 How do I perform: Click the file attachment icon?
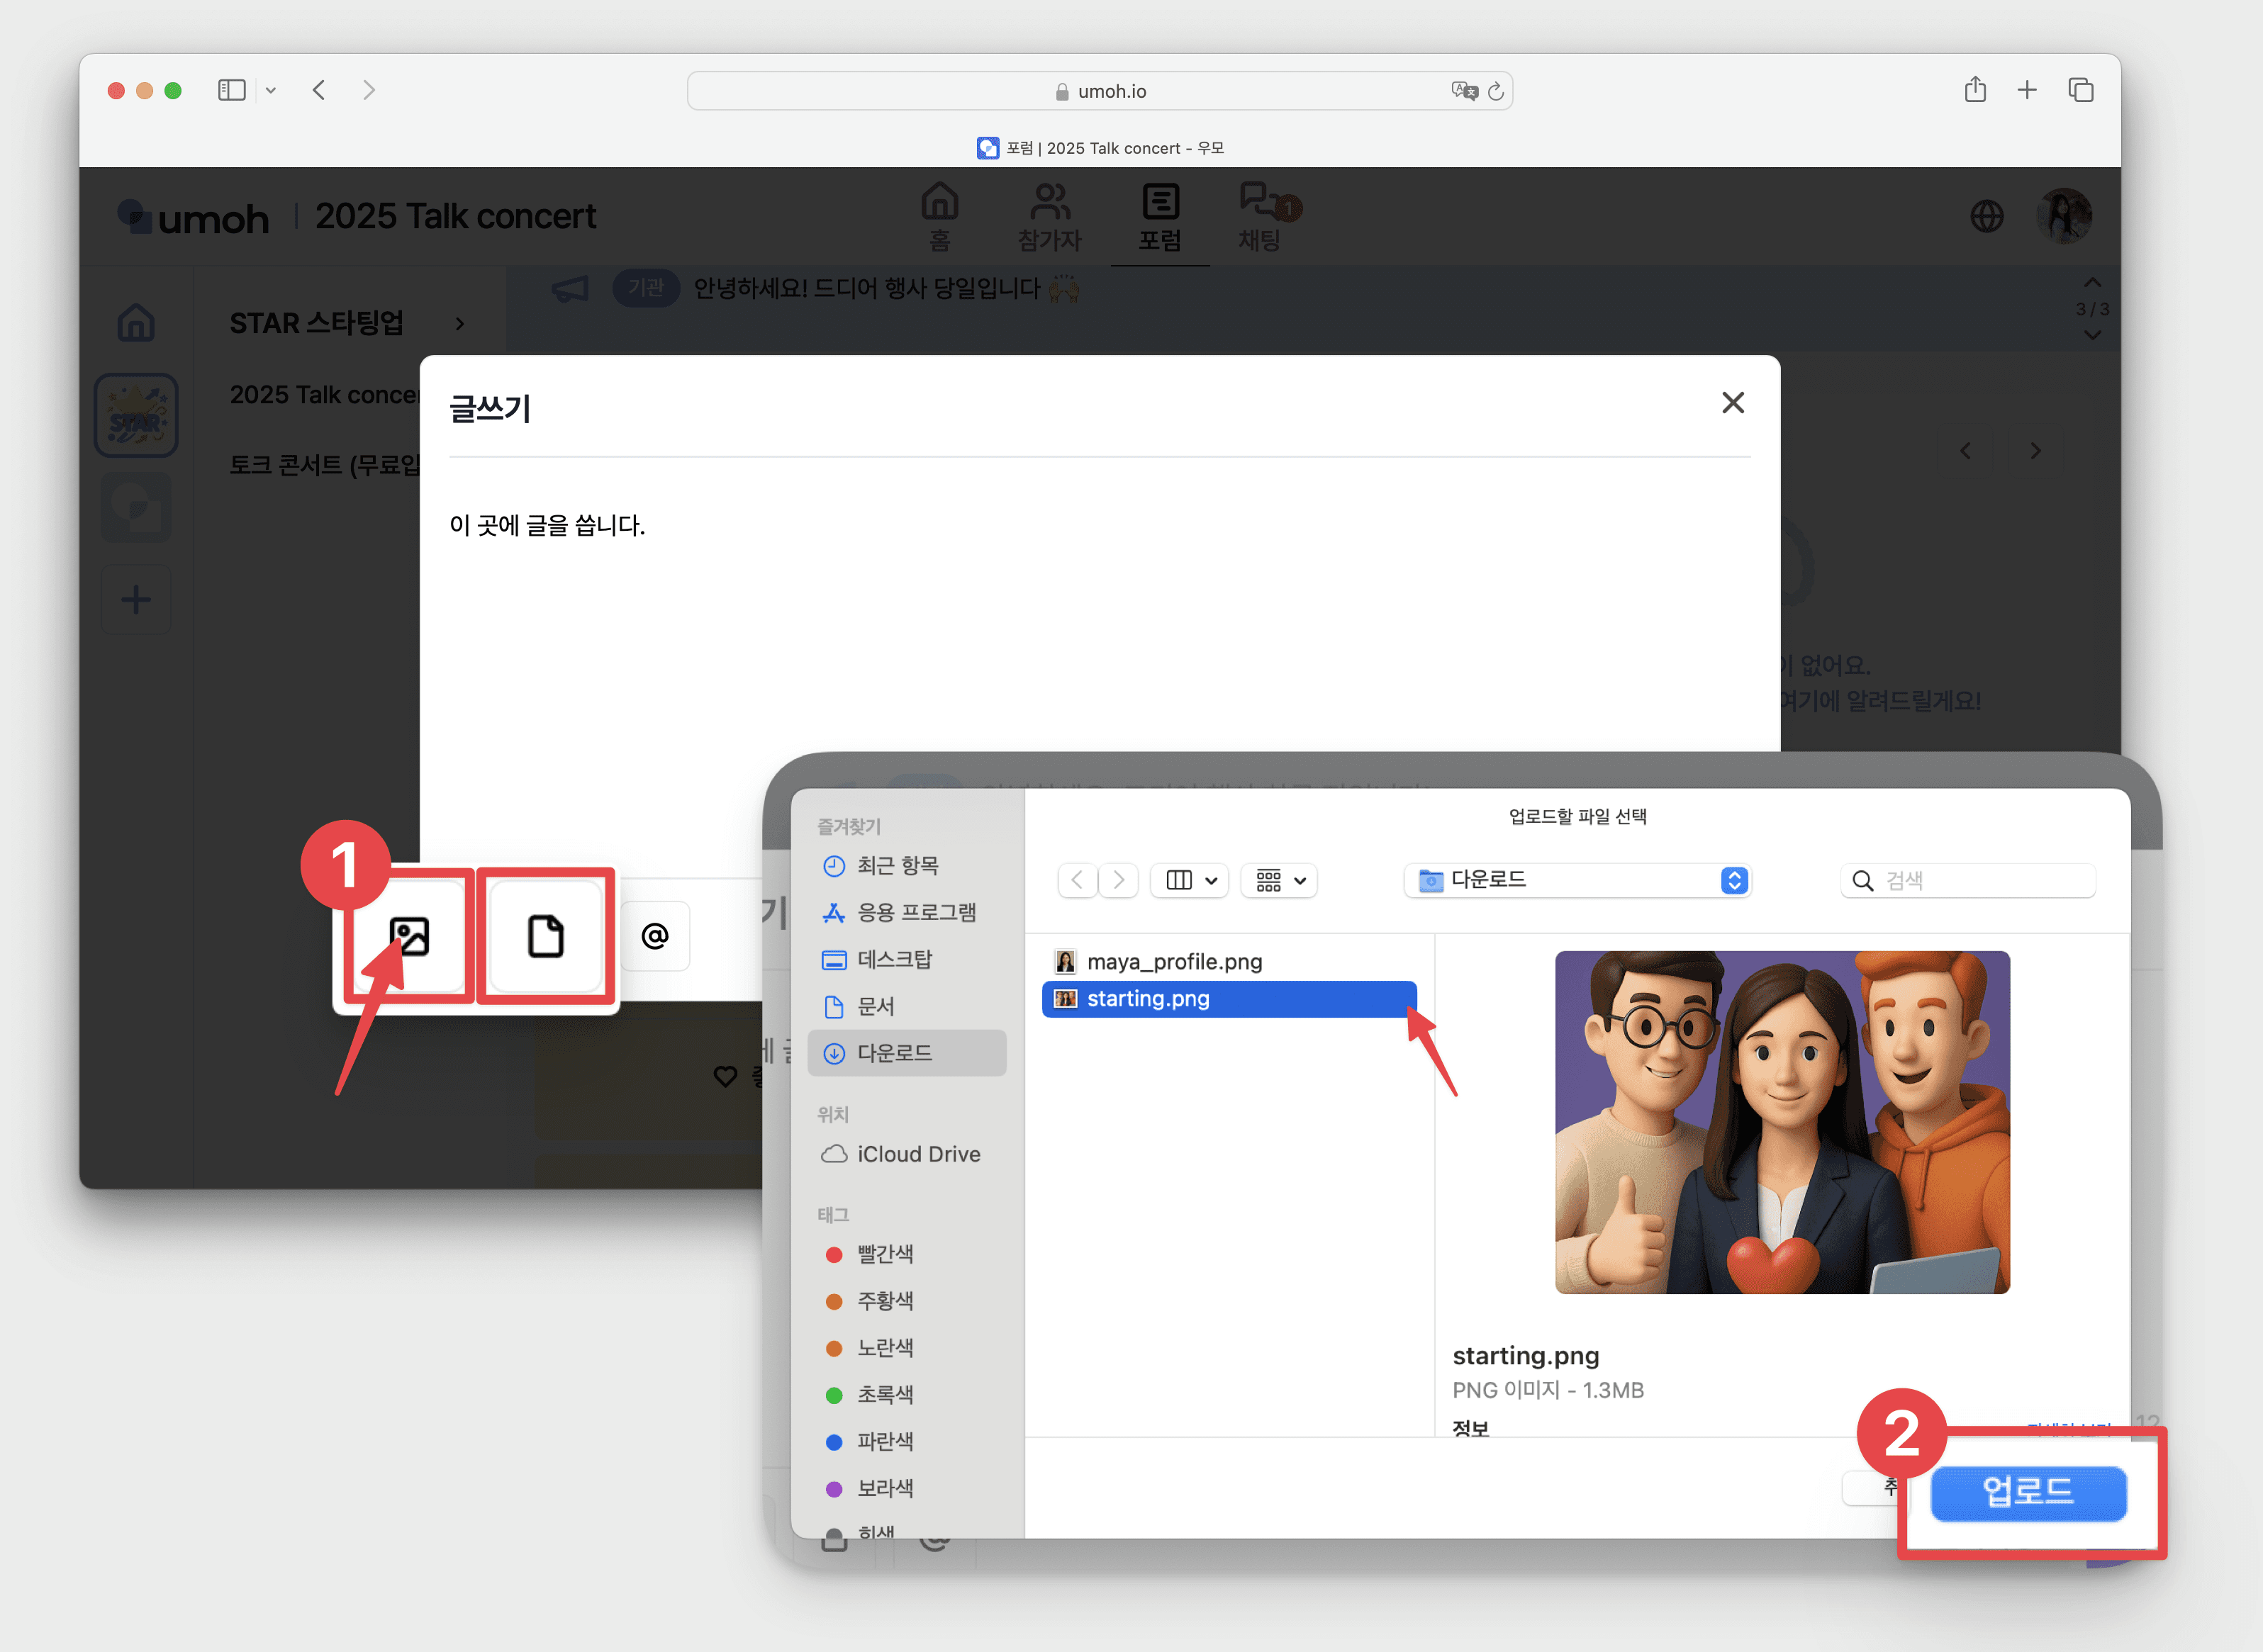tap(545, 936)
